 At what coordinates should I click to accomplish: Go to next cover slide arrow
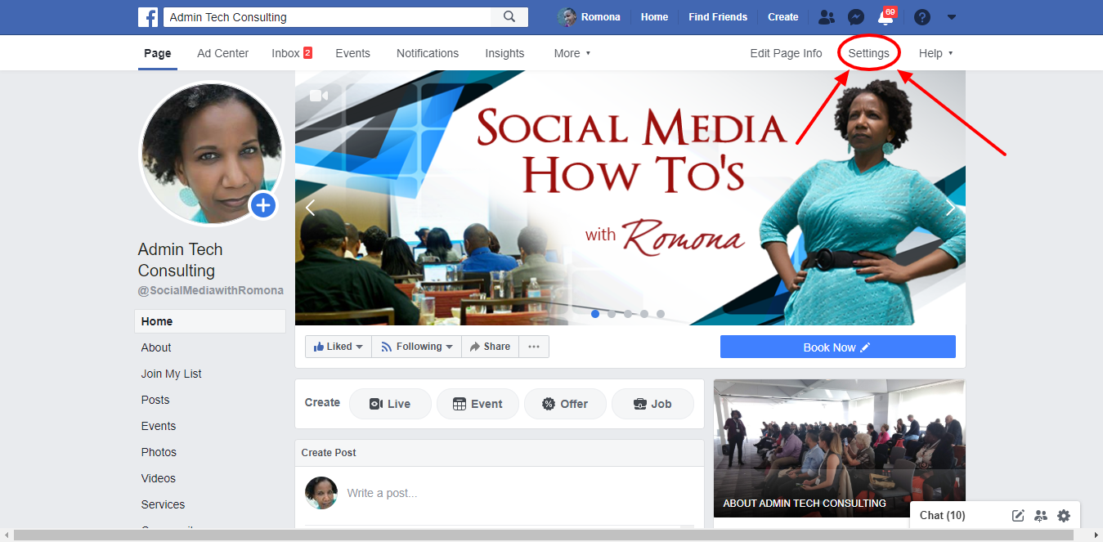pyautogui.click(x=950, y=208)
